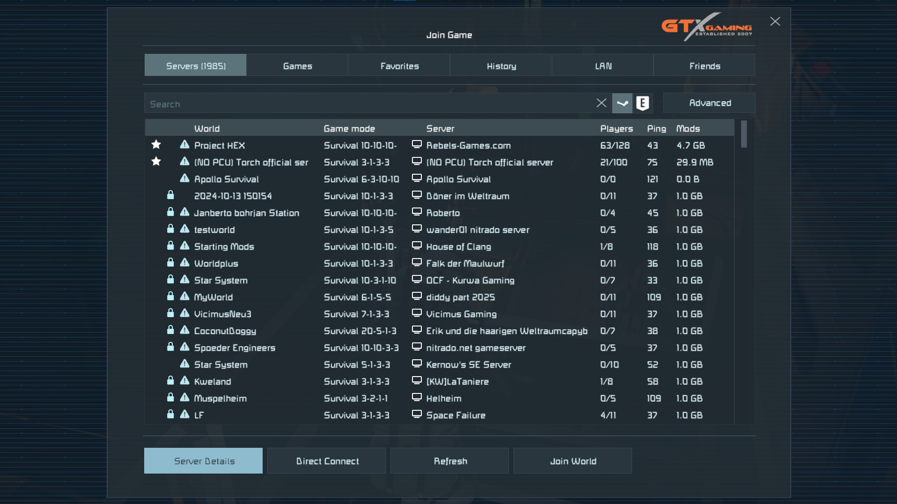Viewport: 897px width, 504px height.
Task: Open the Advanced search options
Action: [709, 103]
